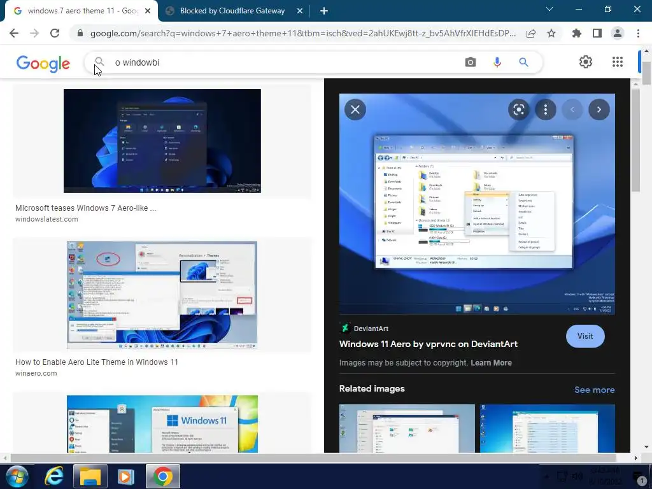This screenshot has height=489, width=652.
Task: Open the first related image thumbnail
Action: (407, 429)
